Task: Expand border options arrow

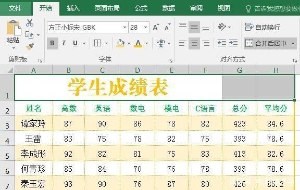Action: point(106,43)
